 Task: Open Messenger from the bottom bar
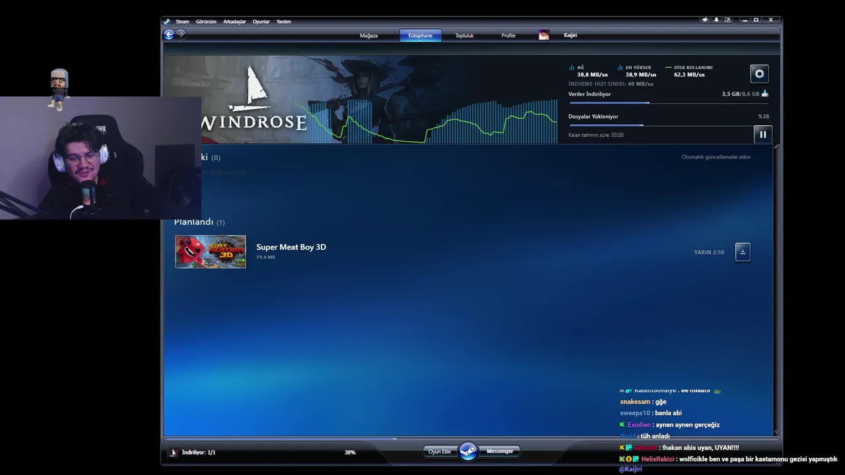click(500, 451)
